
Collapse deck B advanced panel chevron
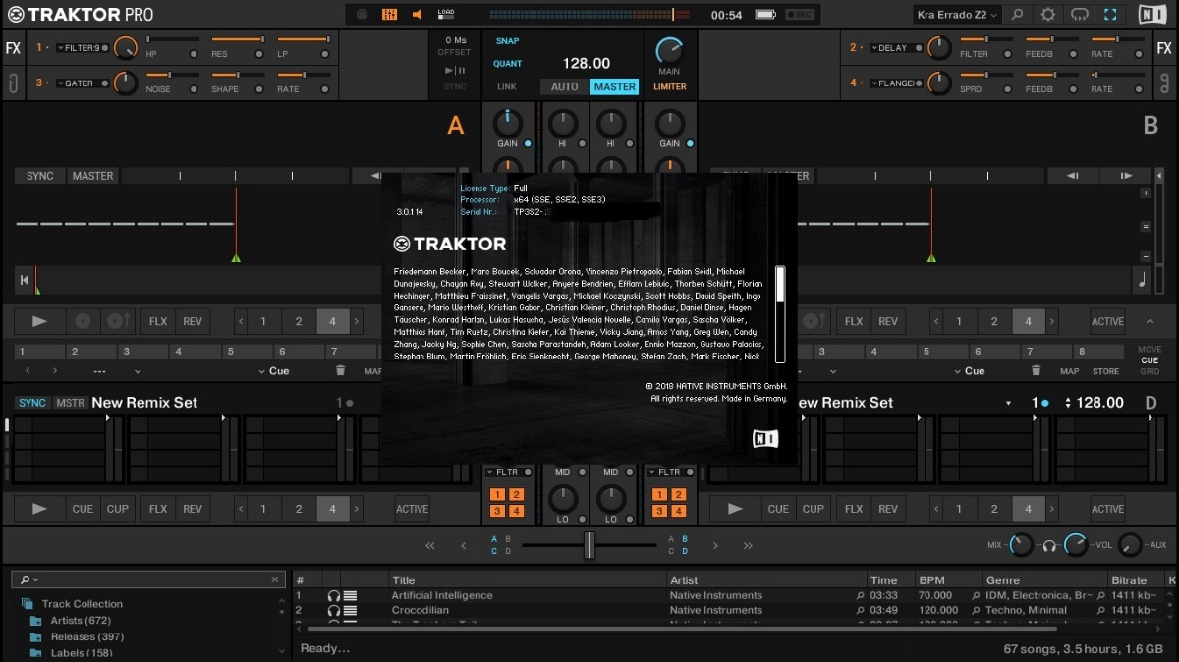1150,321
